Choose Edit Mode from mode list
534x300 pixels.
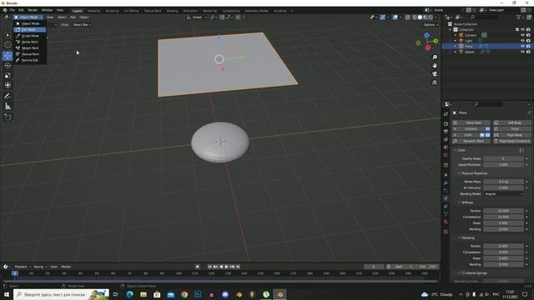29,30
